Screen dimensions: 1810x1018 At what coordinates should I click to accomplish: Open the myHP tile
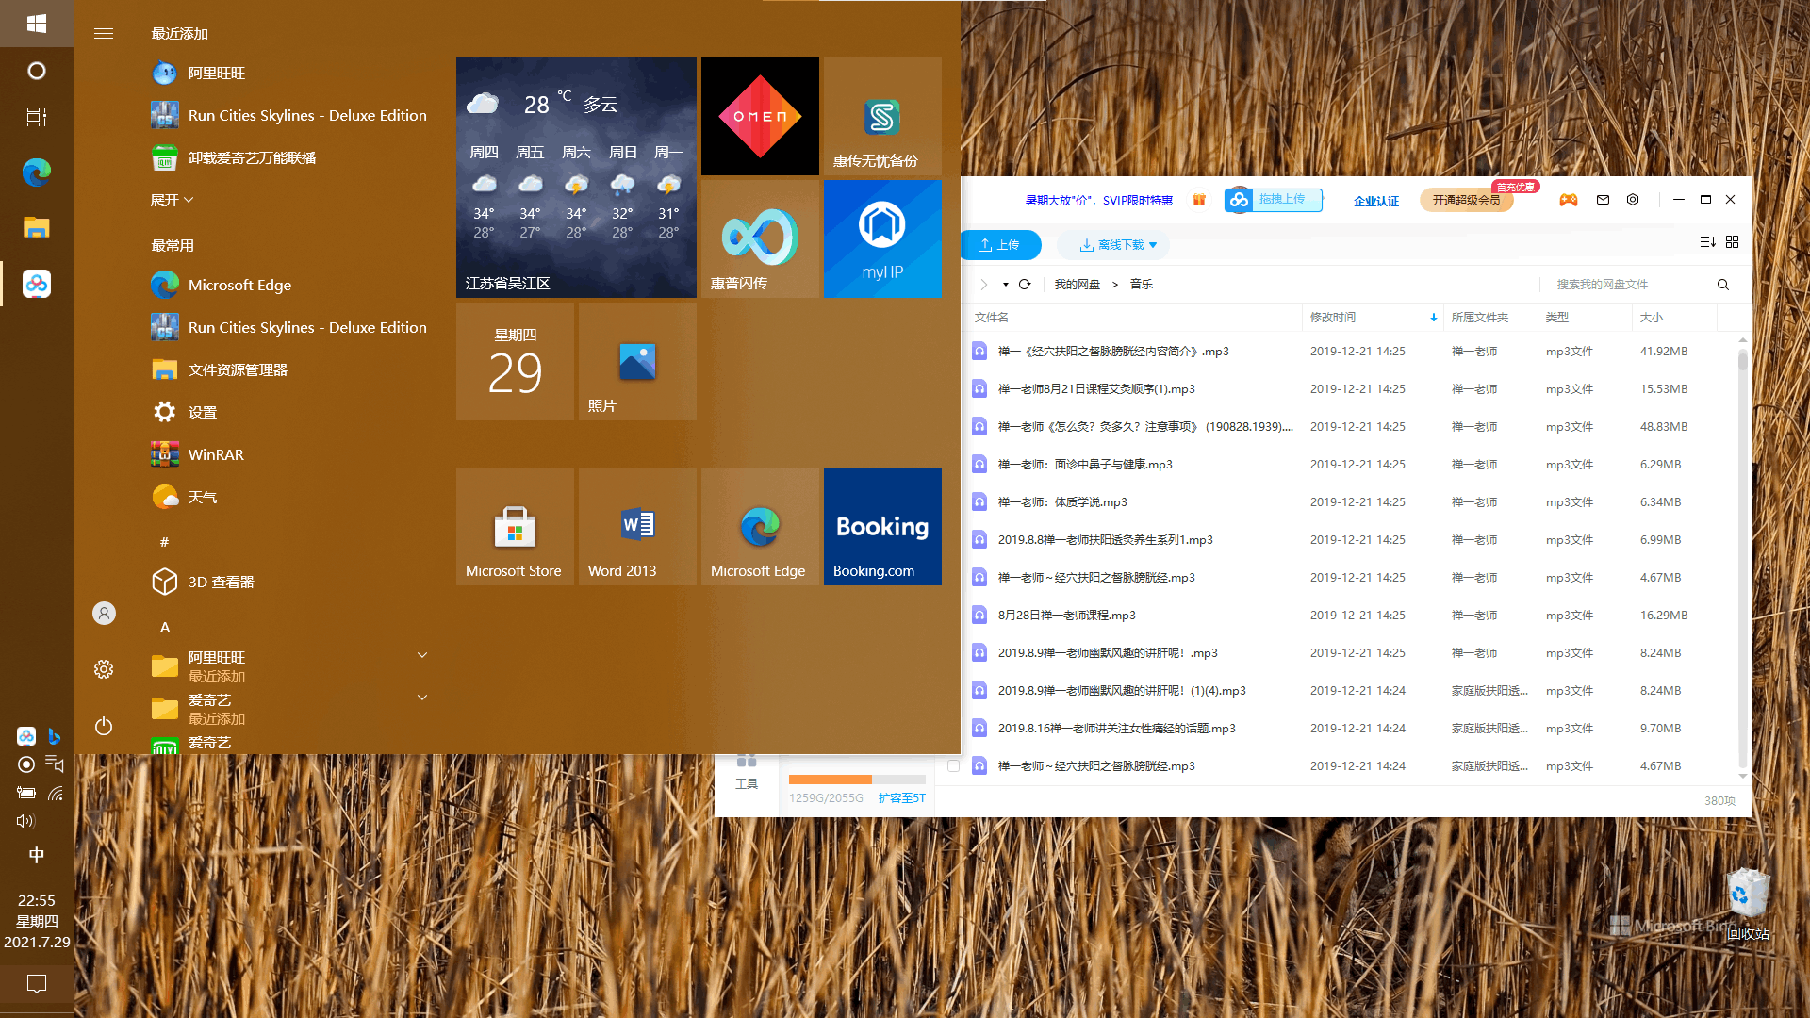tap(882, 238)
